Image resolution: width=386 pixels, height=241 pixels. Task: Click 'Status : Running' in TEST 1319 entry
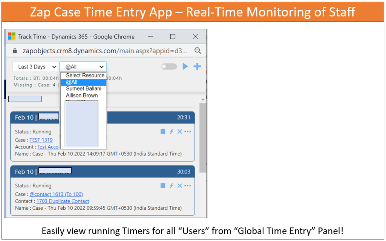click(33, 132)
